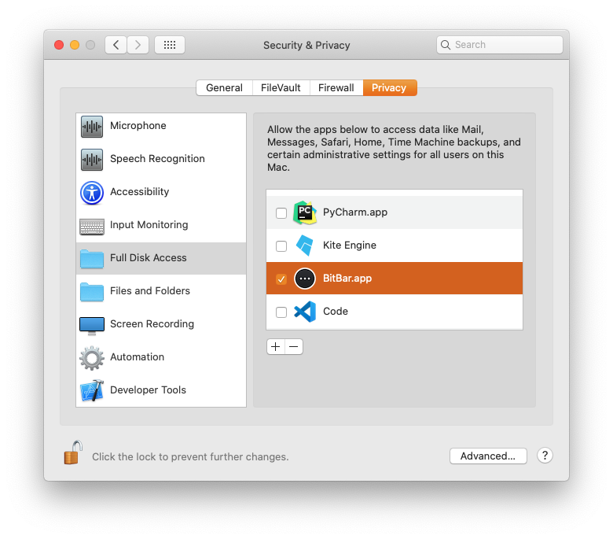Enable the PyCharm.app checkbox
Viewport: 613px width, 539px height.
coord(281,213)
